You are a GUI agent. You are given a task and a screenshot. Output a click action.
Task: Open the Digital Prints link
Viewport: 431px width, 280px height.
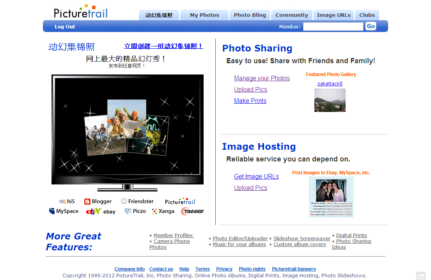(x=351, y=236)
